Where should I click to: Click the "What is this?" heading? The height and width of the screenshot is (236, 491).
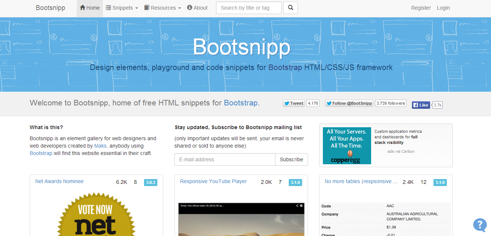pyautogui.click(x=46, y=127)
